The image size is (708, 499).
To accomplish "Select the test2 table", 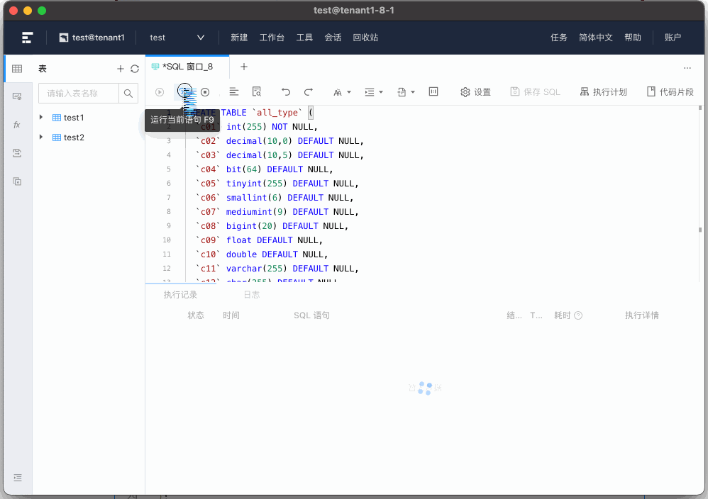I will [x=74, y=138].
